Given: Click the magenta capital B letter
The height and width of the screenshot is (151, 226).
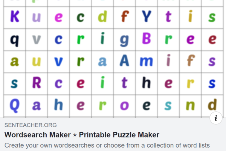Looking at the screenshot, I should tap(147, 39).
